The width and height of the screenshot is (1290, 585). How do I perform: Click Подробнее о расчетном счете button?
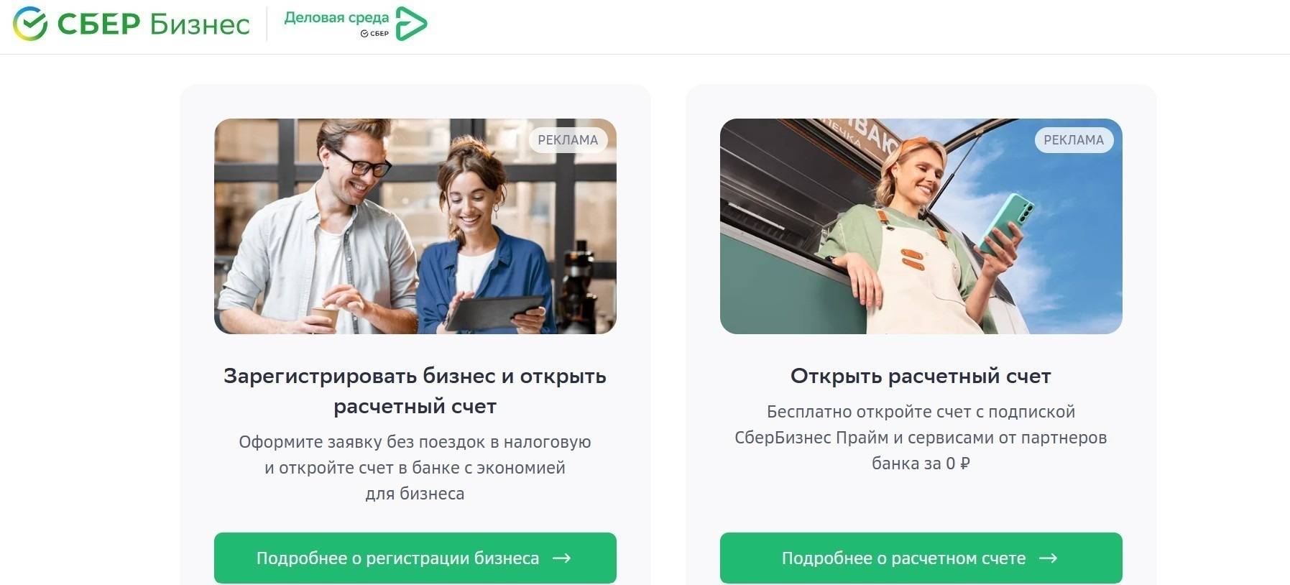921,558
